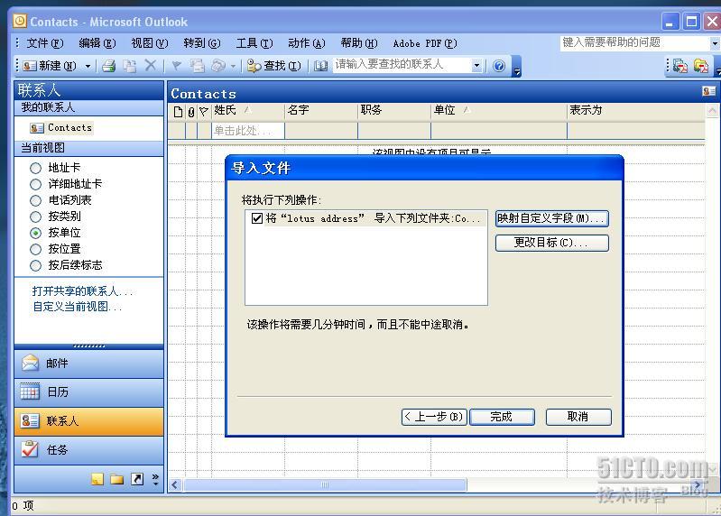Select the 详细地址卡 view radio button

[35, 184]
